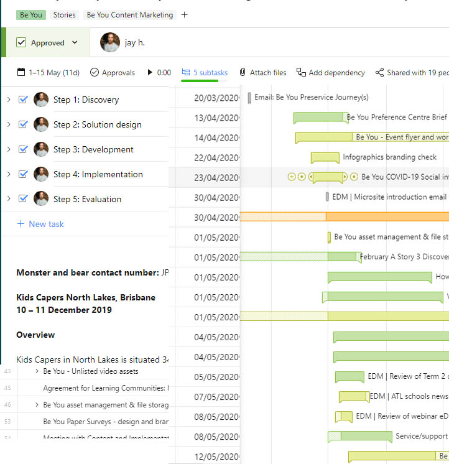The image size is (449, 464).
Task: Open the Approvals option
Action: click(113, 73)
